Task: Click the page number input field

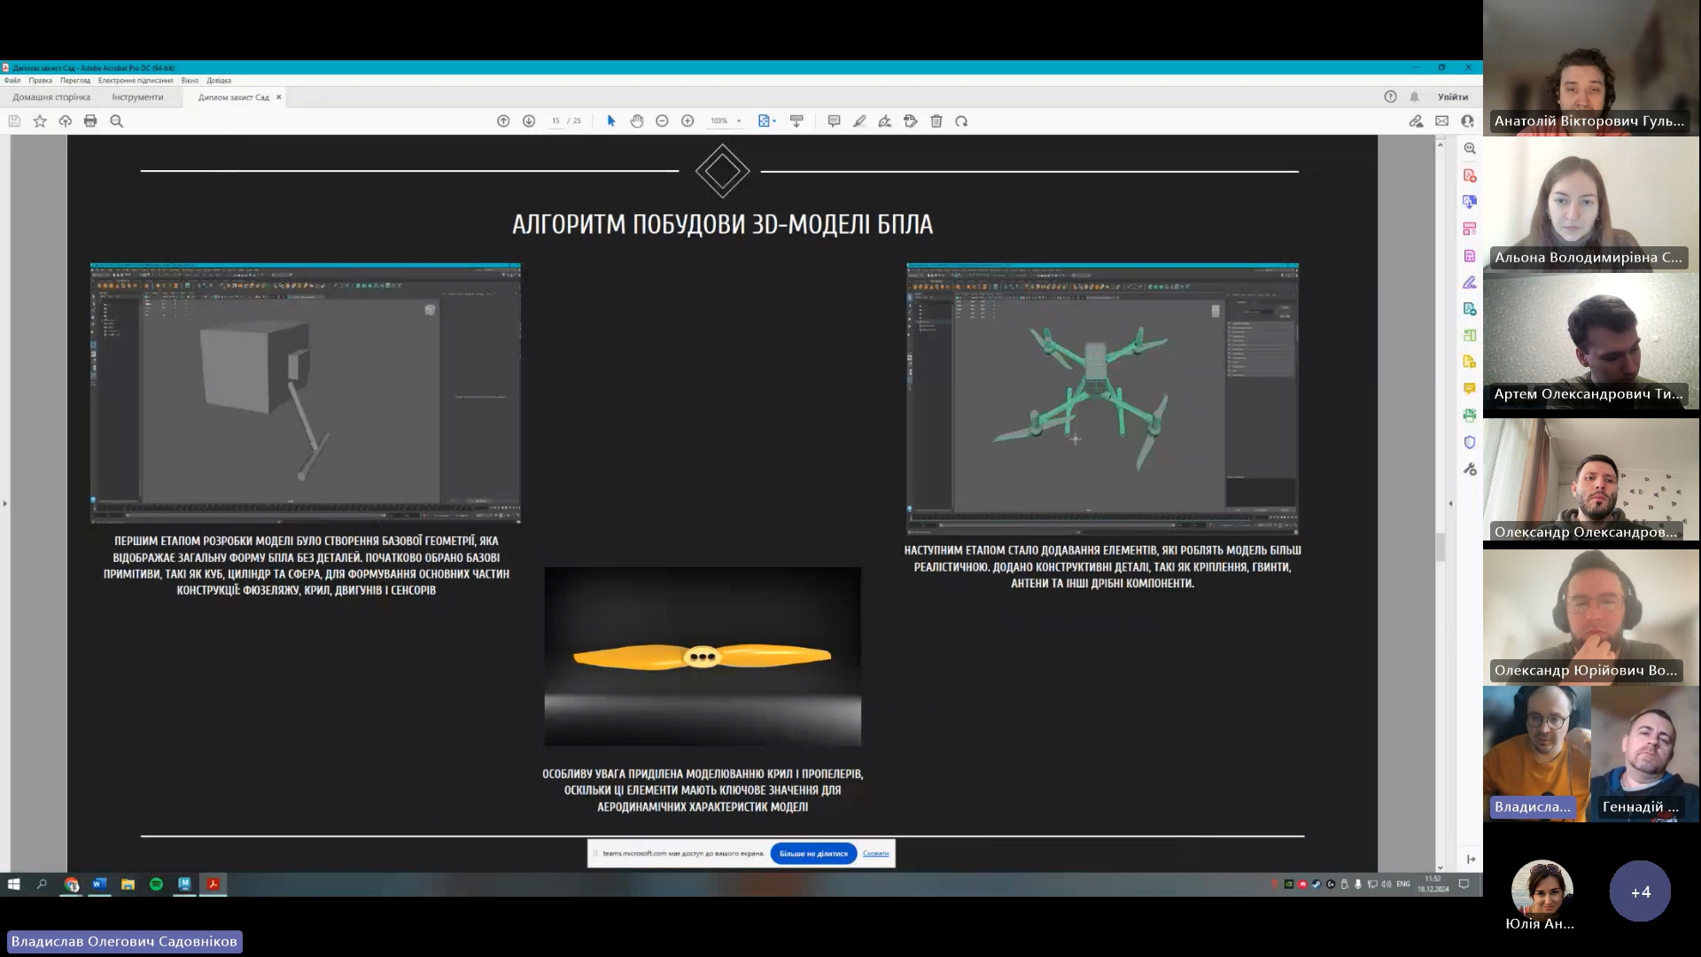Action: [555, 121]
